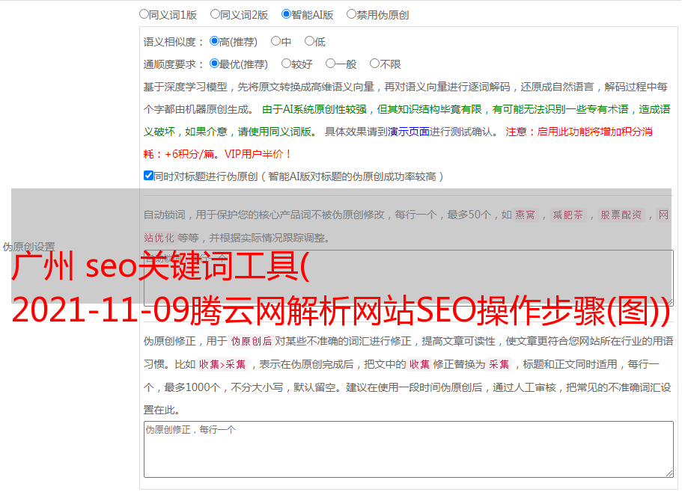
Task: Click into the 伪原创修正 text area
Action: (409, 449)
